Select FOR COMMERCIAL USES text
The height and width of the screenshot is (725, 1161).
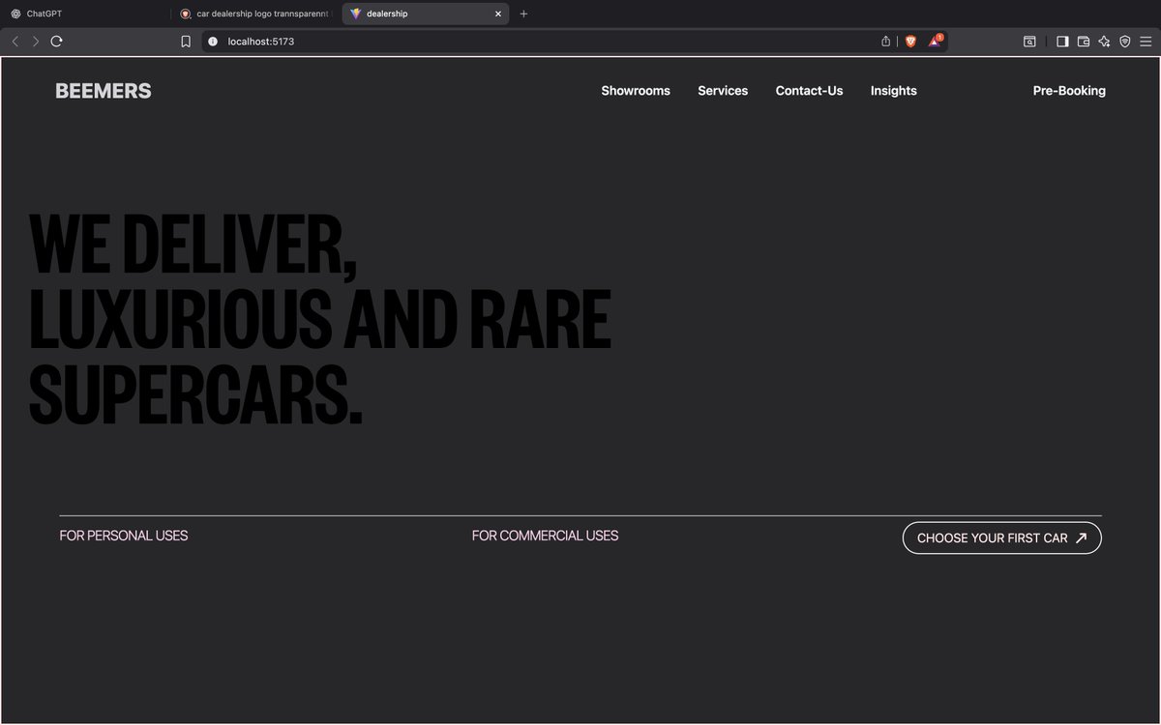(545, 536)
